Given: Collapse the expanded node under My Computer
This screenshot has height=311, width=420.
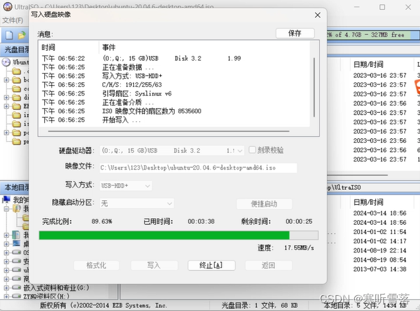Looking at the screenshot, I should (x=6, y=208).
